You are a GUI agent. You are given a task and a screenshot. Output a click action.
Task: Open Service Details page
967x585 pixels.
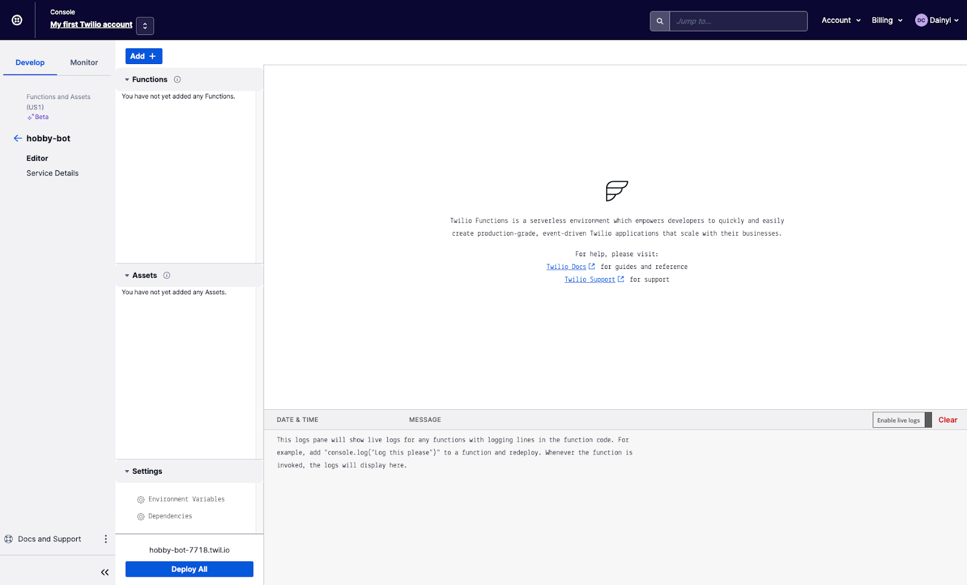coord(53,173)
